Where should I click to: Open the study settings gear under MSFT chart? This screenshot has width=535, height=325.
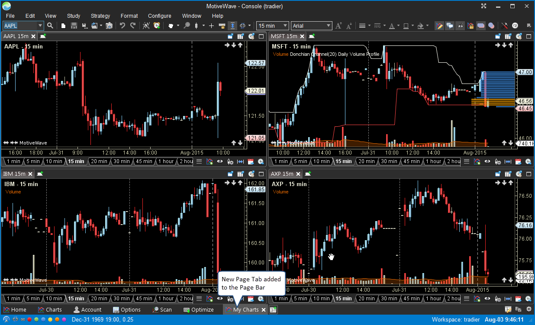[498, 161]
